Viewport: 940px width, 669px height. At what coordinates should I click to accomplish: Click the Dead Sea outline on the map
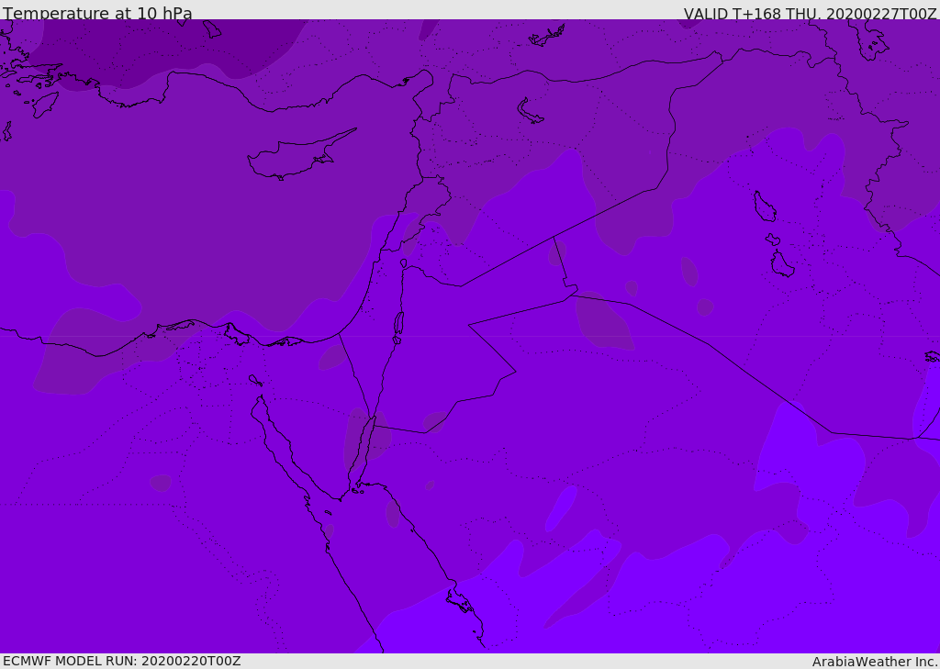pos(398,327)
